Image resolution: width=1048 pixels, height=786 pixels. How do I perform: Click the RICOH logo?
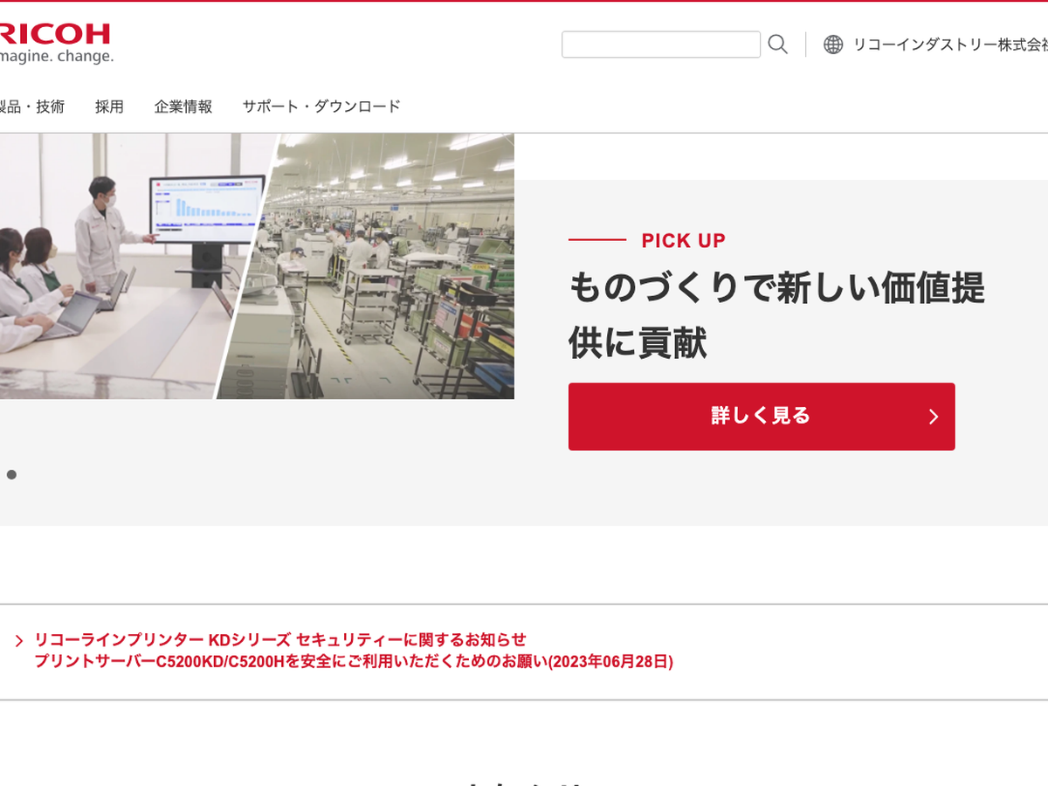click(x=54, y=35)
